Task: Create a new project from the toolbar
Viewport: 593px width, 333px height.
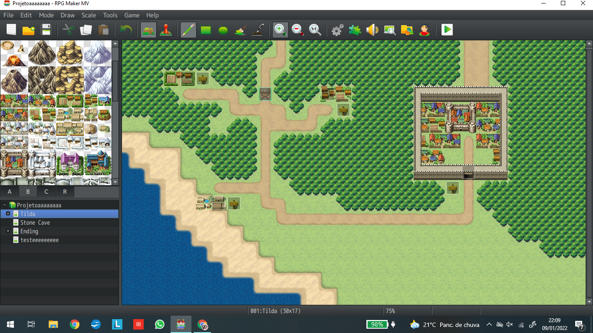Action: (11, 30)
